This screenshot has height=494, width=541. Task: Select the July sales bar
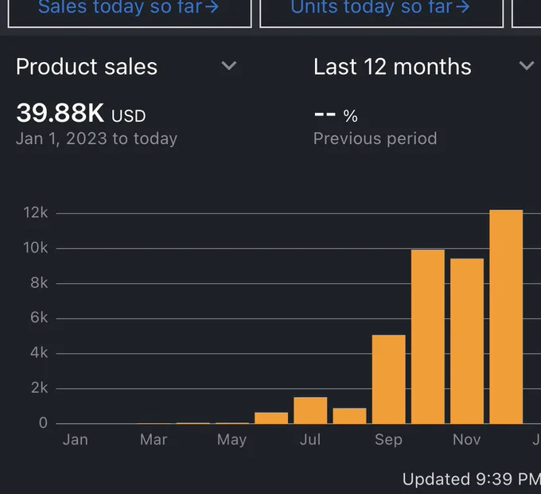310,410
